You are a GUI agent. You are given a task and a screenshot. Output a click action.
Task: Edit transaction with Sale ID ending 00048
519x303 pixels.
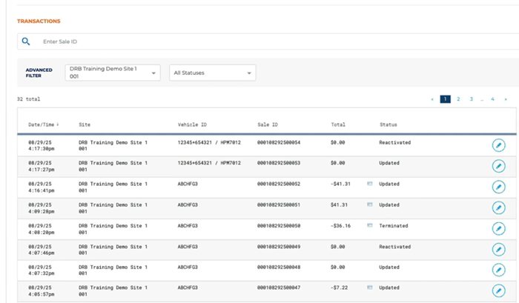[498, 270]
